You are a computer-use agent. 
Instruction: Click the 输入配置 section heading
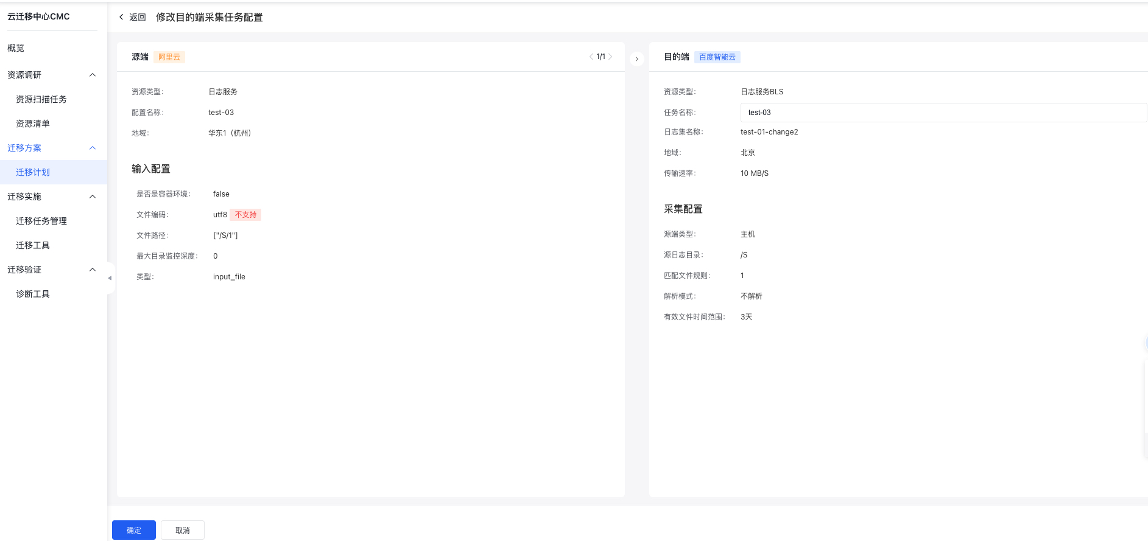pyautogui.click(x=151, y=169)
